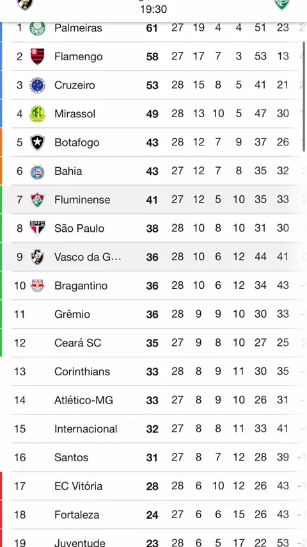This screenshot has width=307, height=547.
Task: Select the Santos team name
Action: [x=71, y=457]
